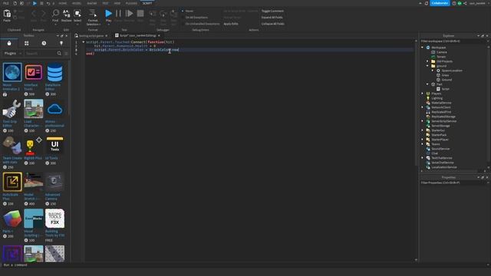
Task: Open the Toolbox Inventory grid tab
Action: [x=27, y=43]
